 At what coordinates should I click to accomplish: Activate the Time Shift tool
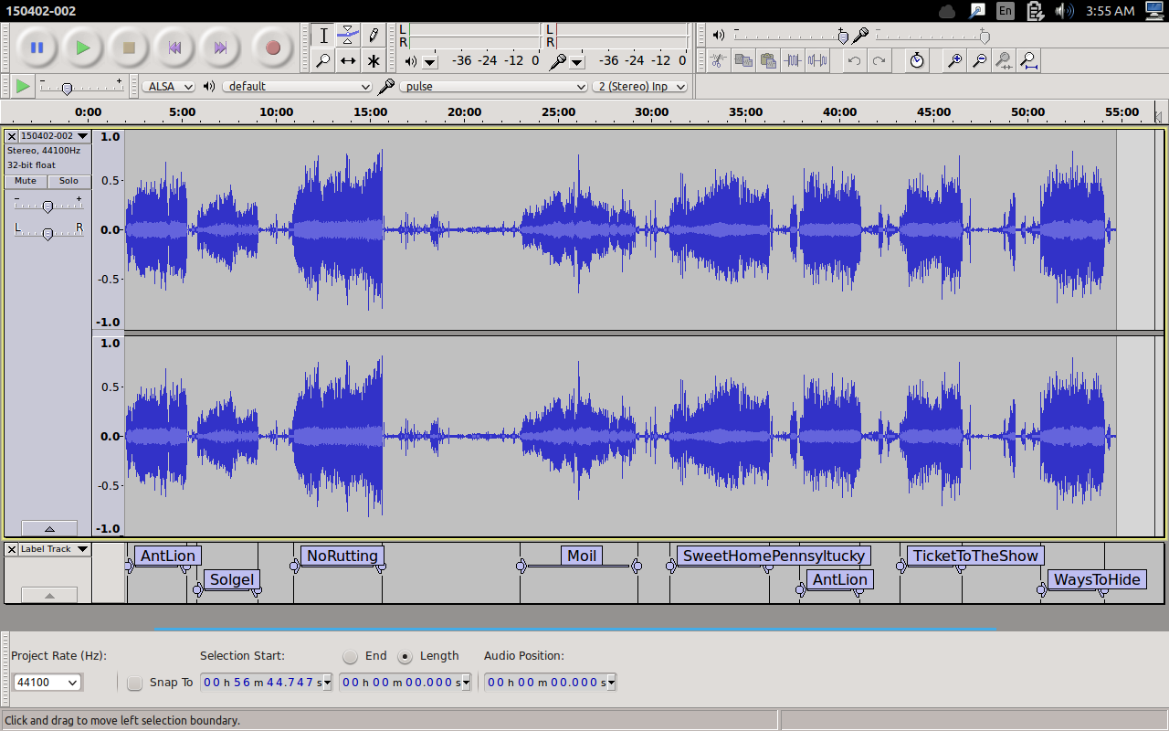348,61
